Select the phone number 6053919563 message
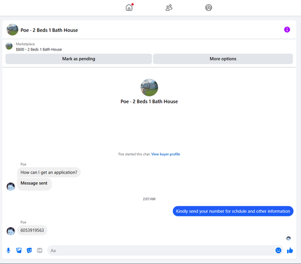Viewport: 301px width, 264px height. 32,230
